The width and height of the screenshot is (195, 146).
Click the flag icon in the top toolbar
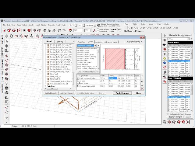(x=19, y=30)
